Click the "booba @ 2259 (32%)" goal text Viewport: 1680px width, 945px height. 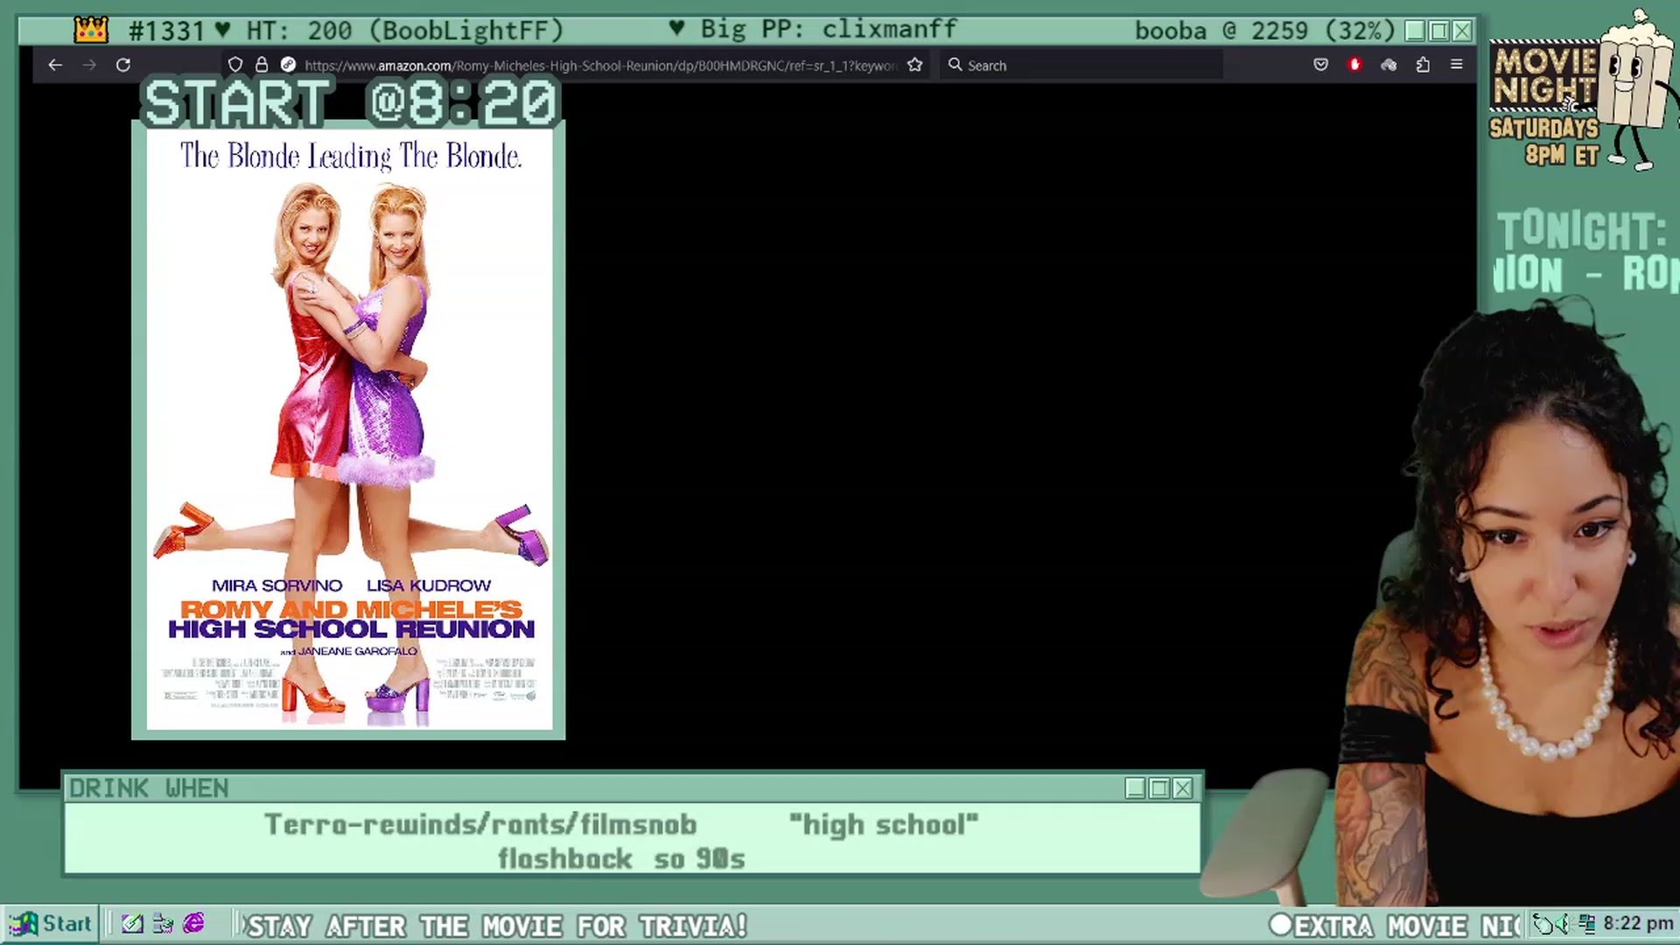tap(1264, 31)
